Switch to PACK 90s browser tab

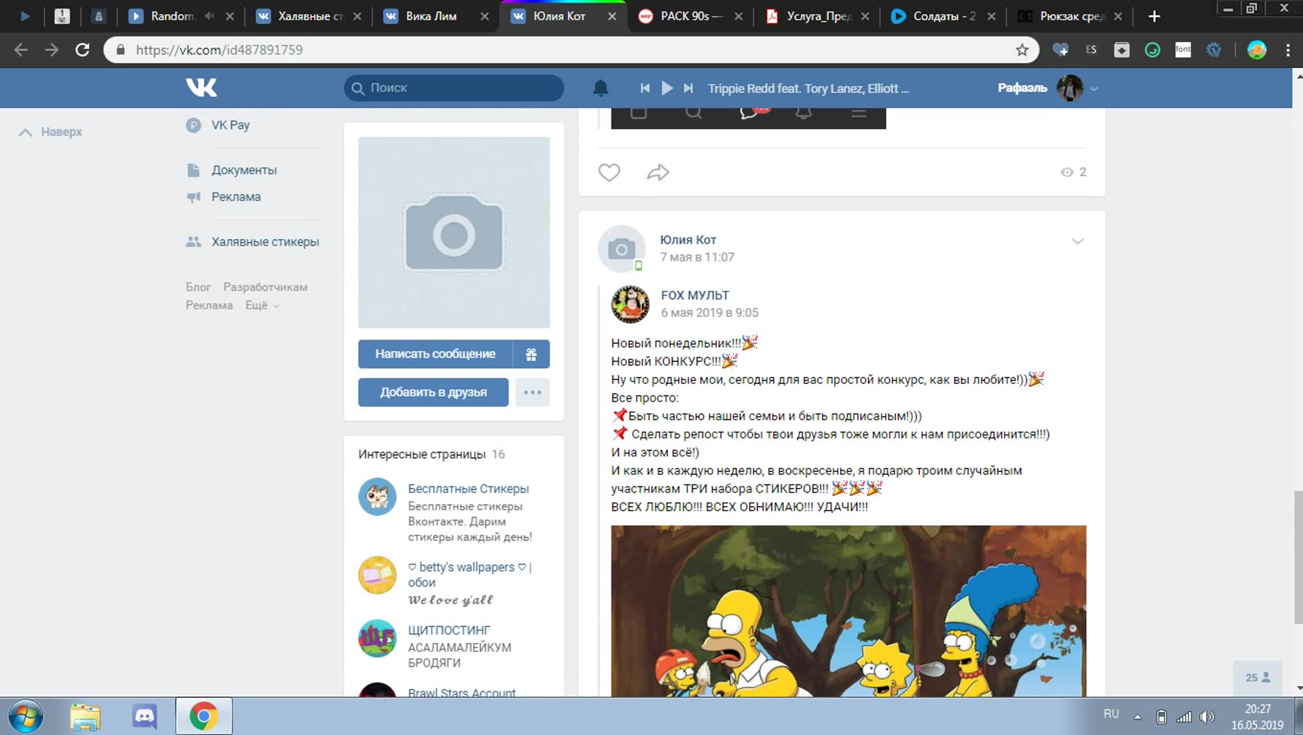(x=690, y=16)
